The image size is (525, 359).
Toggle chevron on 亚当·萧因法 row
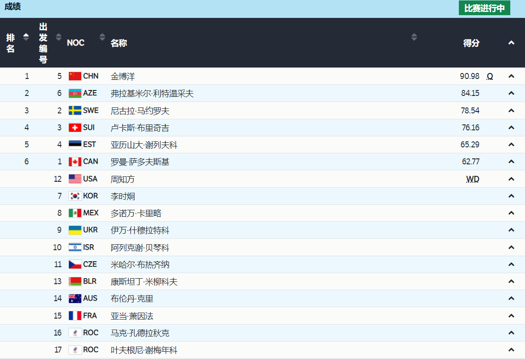pos(511,315)
